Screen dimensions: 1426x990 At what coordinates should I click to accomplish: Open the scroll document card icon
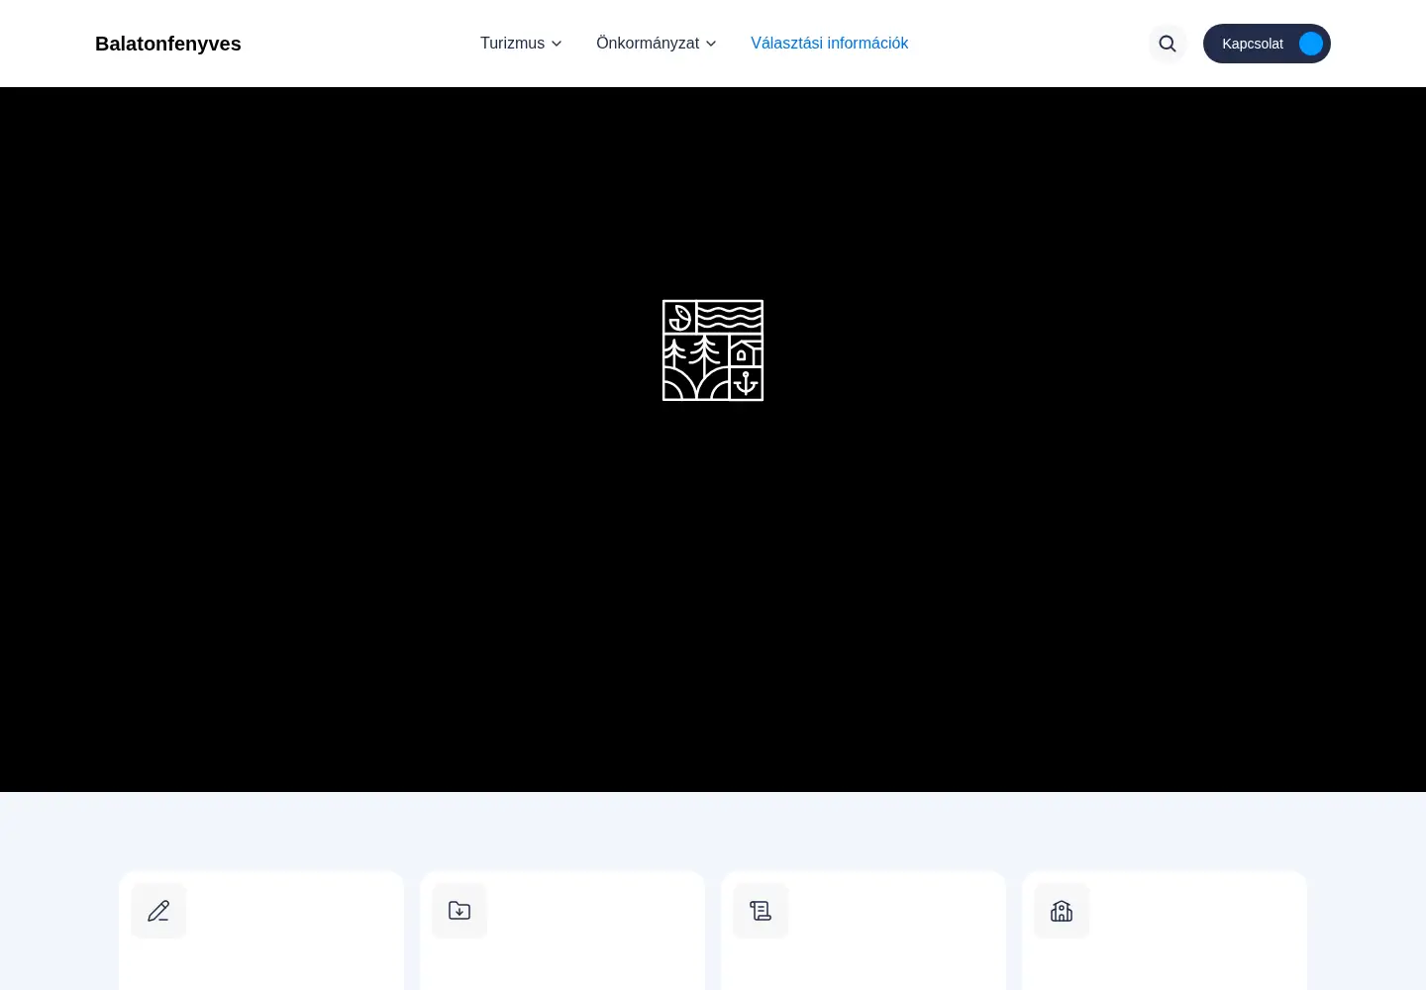pyautogui.click(x=761, y=911)
